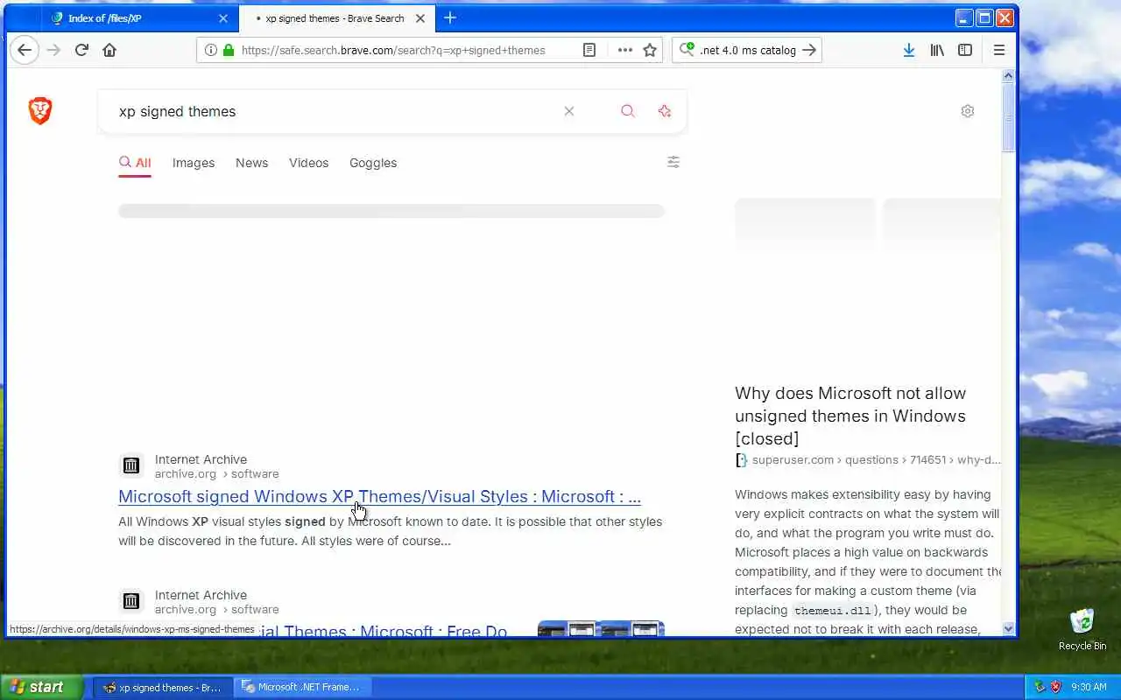The image size is (1121, 700).
Task: Click the green padlock security icon
Action: (229, 50)
